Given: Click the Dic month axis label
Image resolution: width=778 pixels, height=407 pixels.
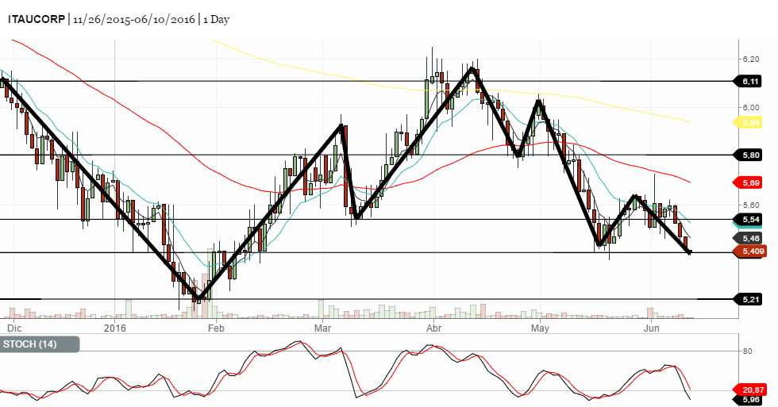Looking at the screenshot, I should coord(14,328).
